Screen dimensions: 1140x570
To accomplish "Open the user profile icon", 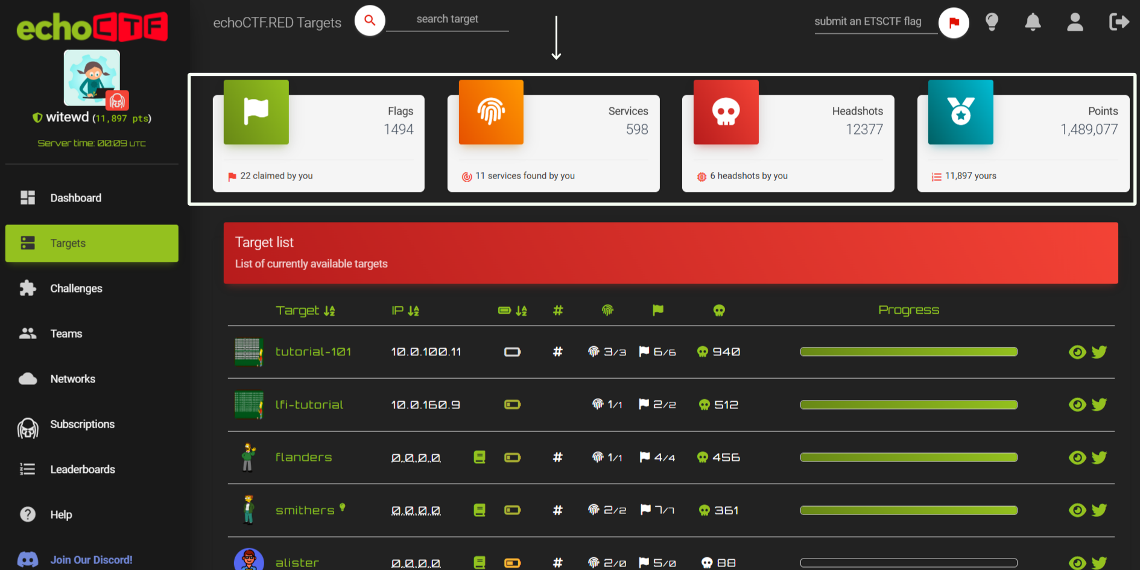I will 1075,22.
